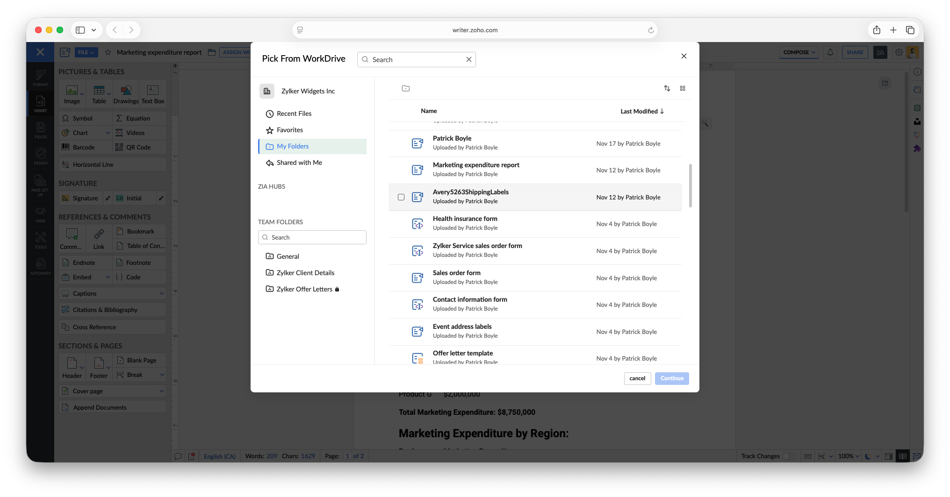This screenshot has height=497, width=950.
Task: Select My Folders in sidebar
Action: point(312,146)
